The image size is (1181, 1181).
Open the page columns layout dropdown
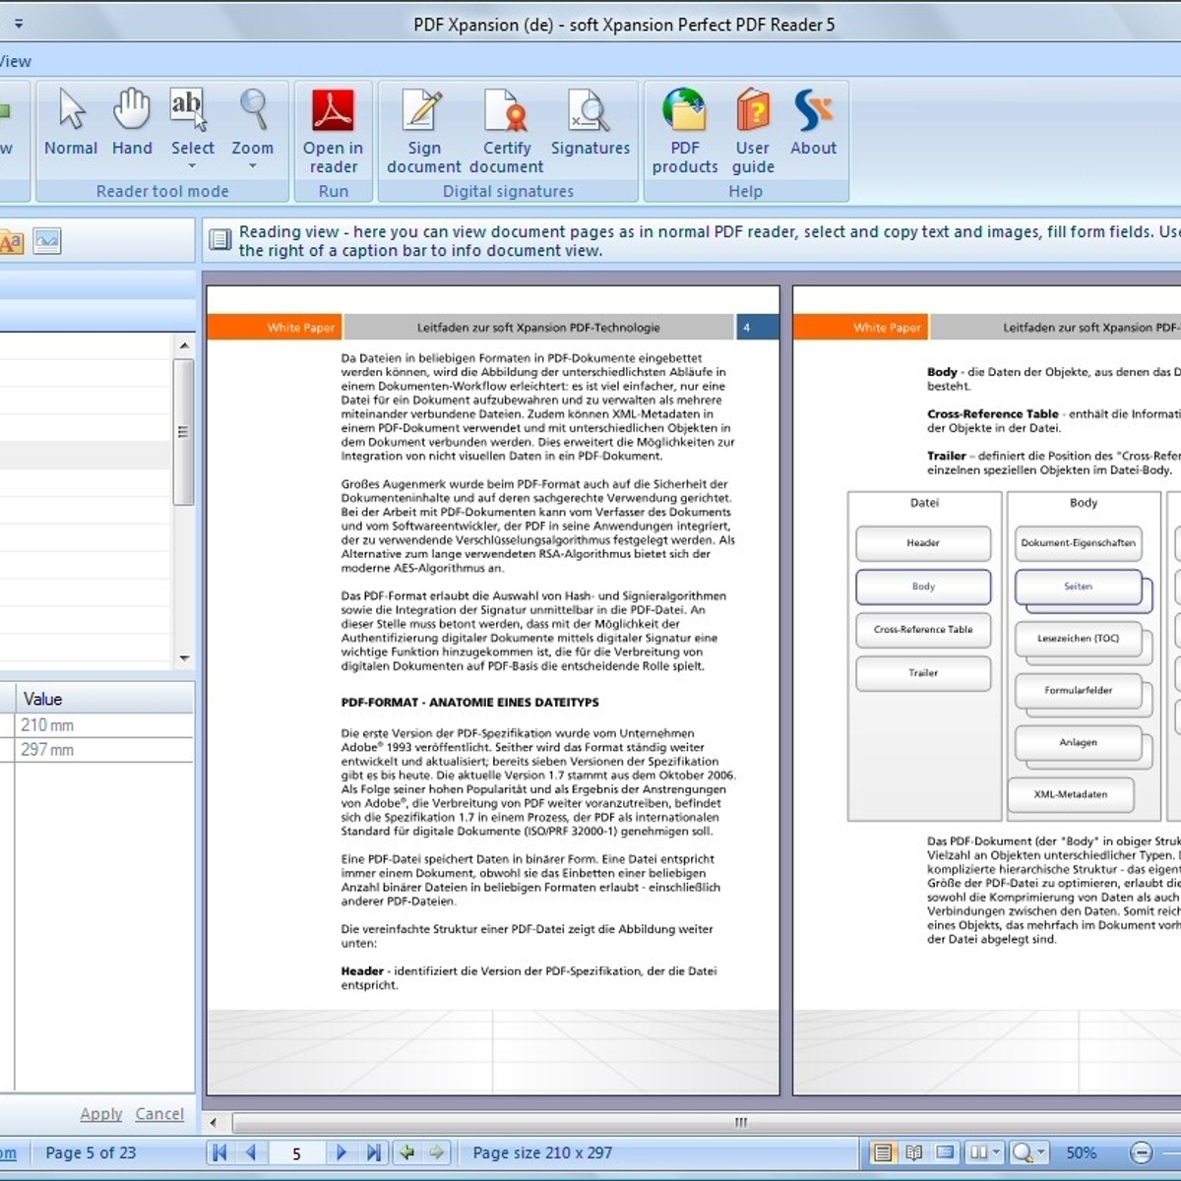point(984,1152)
